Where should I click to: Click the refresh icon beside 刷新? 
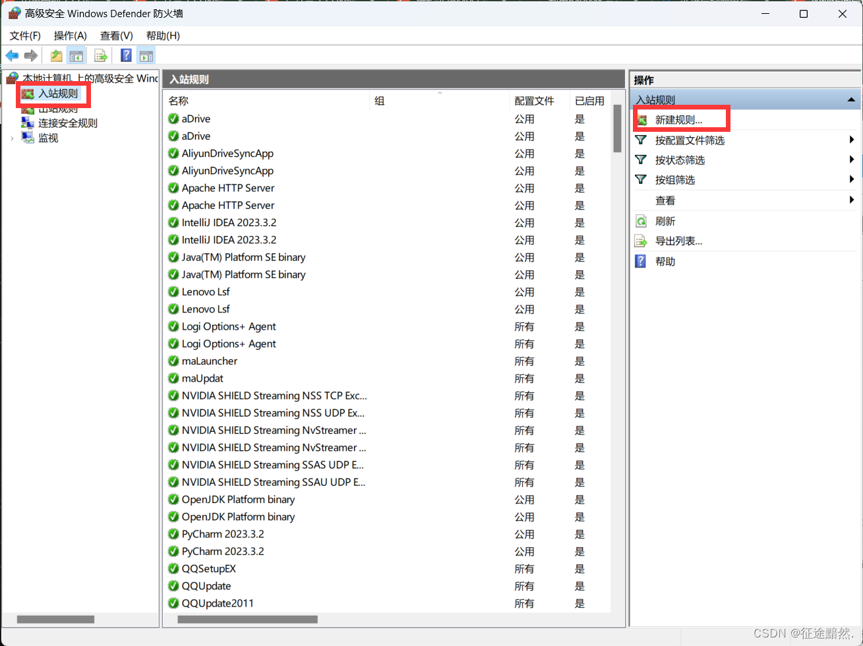tap(641, 221)
